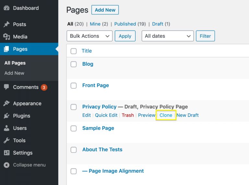Viewport: 249px width, 185px height.
Task: Click the Apply button
Action: 125,36
